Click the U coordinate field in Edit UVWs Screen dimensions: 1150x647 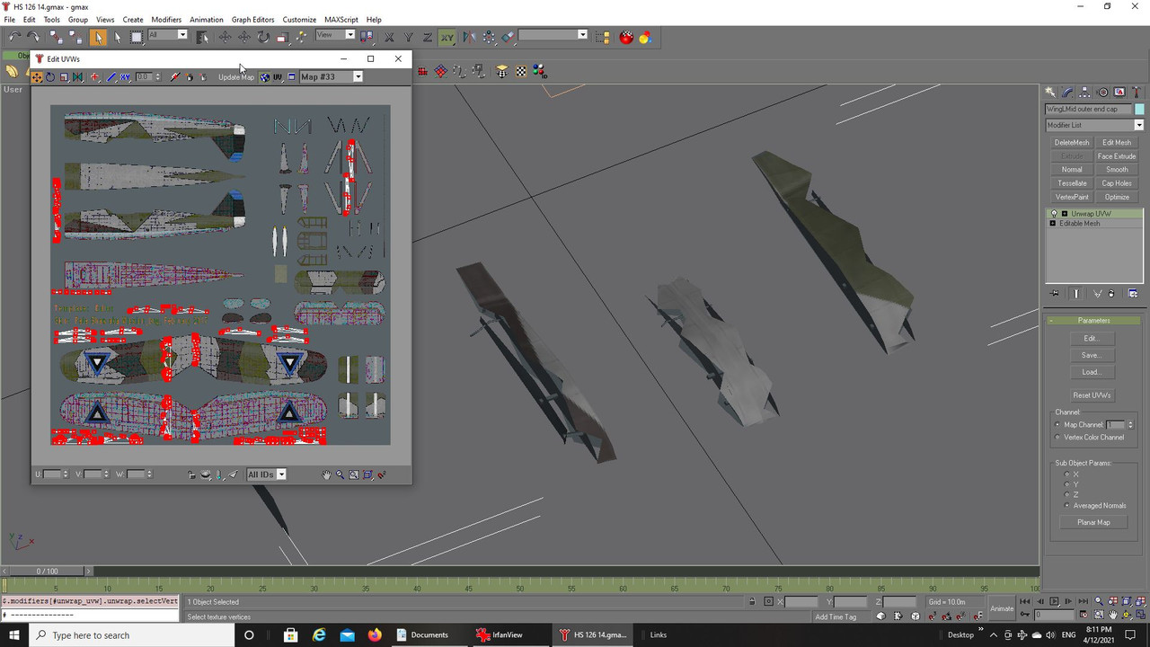click(x=52, y=474)
